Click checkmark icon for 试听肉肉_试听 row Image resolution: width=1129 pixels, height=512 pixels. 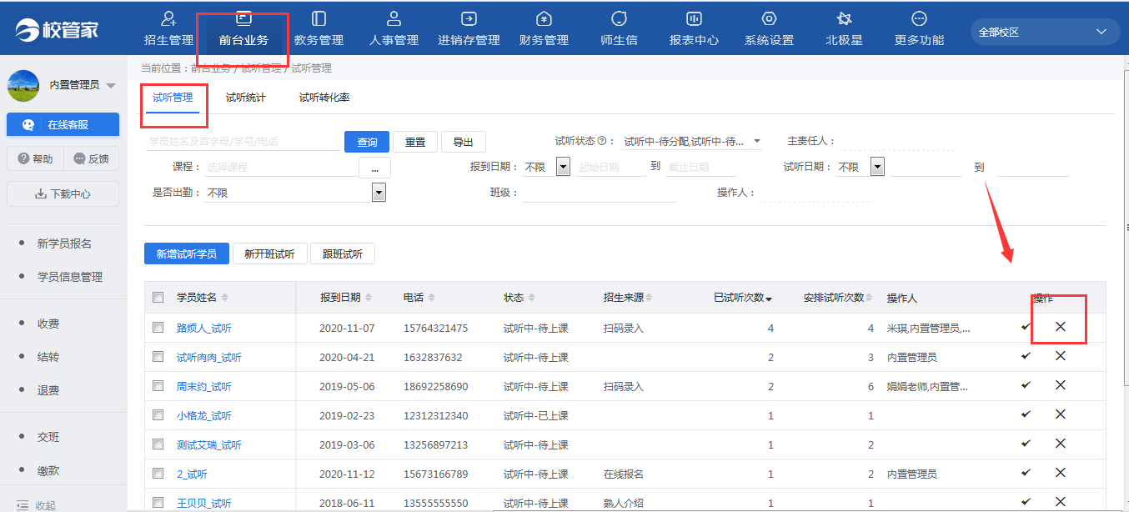[x=1026, y=356]
